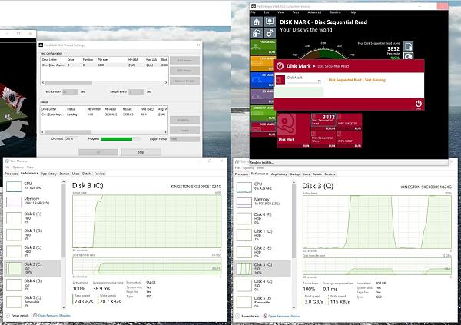Click Status list horizontal scrollbar

tap(104, 132)
